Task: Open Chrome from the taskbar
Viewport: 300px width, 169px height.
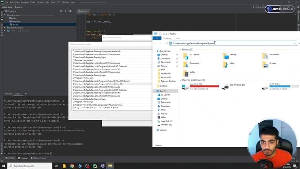Action: (x=72, y=166)
